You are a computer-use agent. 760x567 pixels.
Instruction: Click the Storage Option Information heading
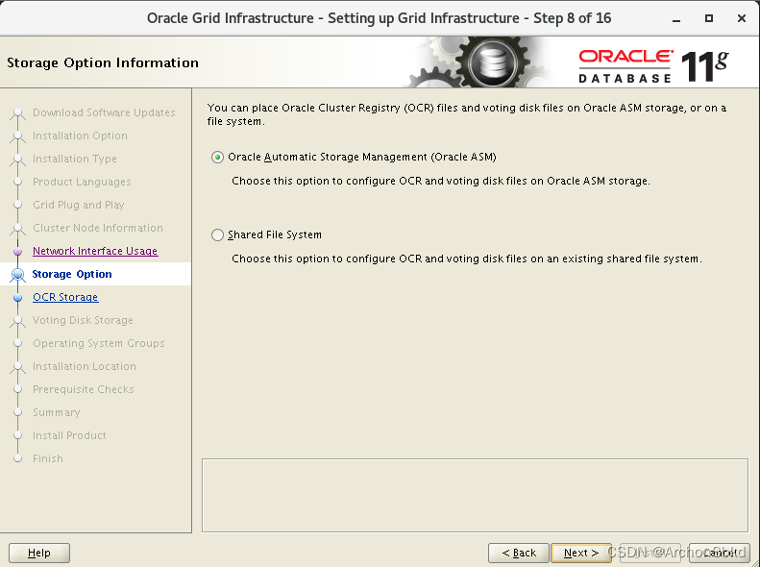click(x=103, y=63)
